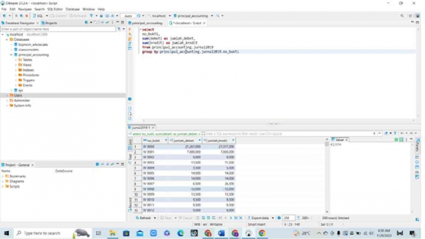Open the SQL Editor menu
This screenshot has height=239, width=425.
(55, 9)
